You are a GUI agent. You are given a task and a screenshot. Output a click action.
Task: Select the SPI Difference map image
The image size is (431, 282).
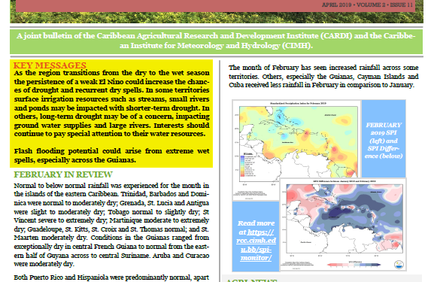point(343,224)
